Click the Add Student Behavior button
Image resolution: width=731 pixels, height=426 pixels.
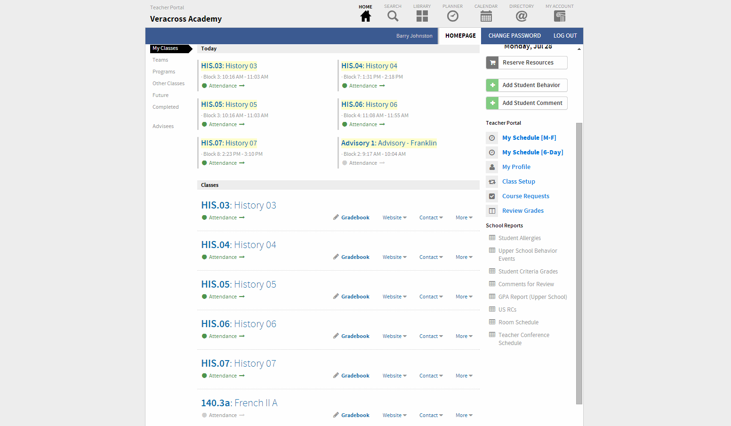(x=526, y=85)
